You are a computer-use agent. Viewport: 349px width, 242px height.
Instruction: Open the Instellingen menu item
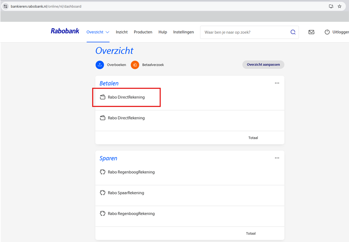(x=183, y=32)
